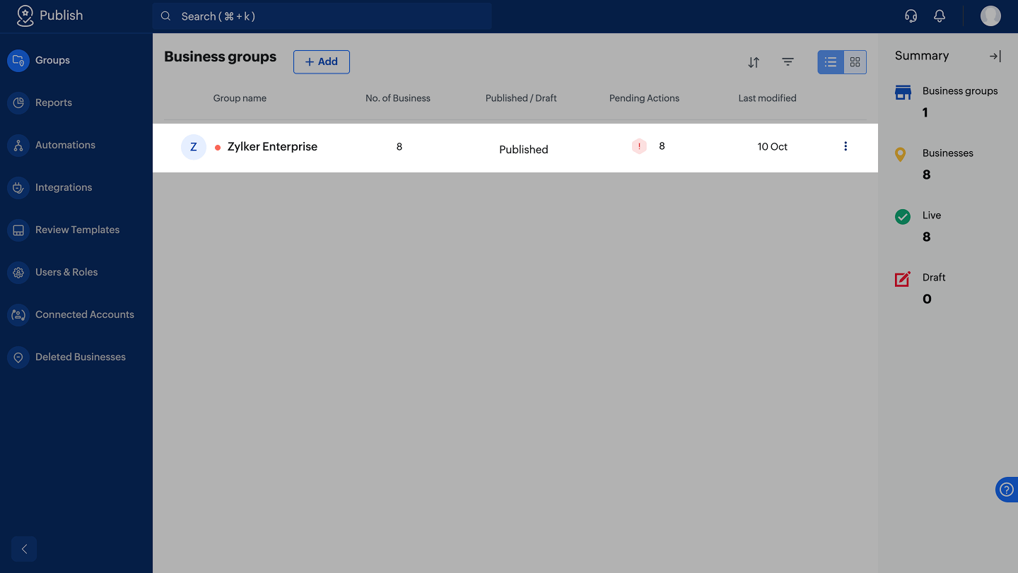Image resolution: width=1018 pixels, height=573 pixels.
Task: Collapse the Summary panel
Action: pyautogui.click(x=995, y=56)
